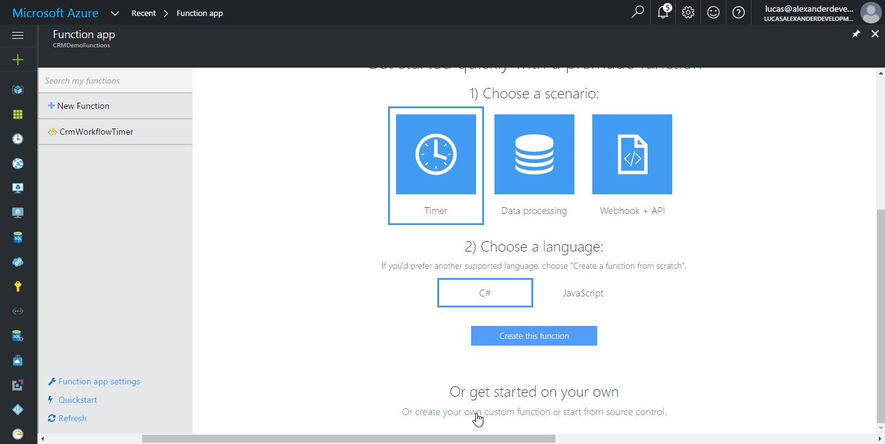The height and width of the screenshot is (444, 885).
Task: Click the Microsoft Azure logo text
Action: point(55,13)
